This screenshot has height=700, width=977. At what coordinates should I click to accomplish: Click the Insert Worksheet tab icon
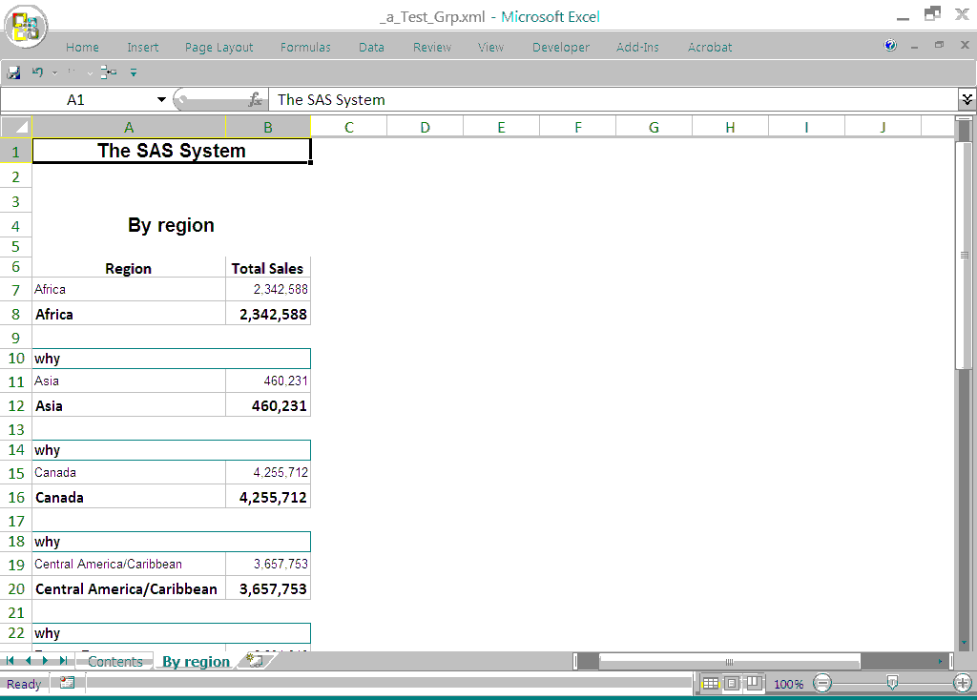point(255,660)
